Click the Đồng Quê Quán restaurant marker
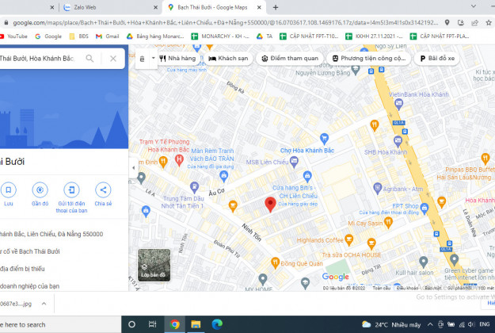 click(276, 262)
